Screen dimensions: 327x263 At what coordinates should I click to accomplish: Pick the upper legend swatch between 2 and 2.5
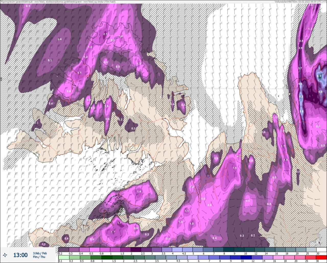tap(136, 249)
